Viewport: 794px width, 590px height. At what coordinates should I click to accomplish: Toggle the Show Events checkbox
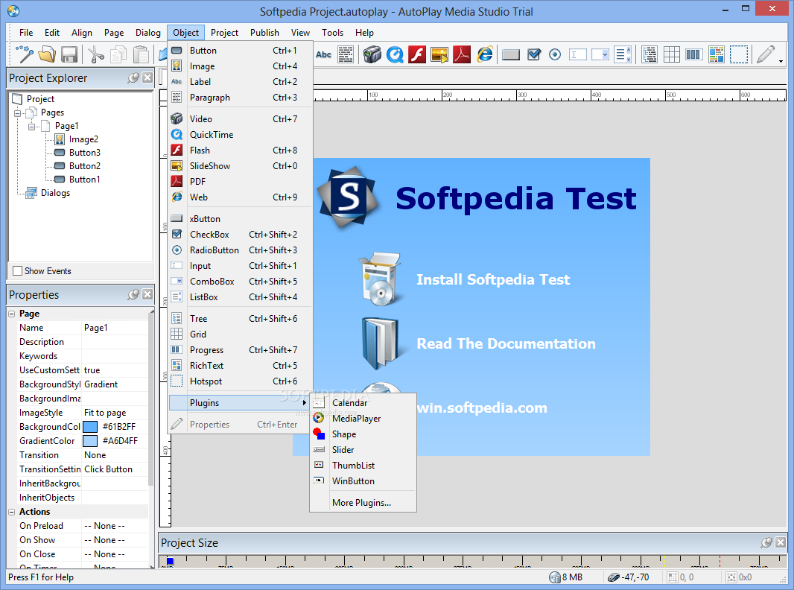point(17,271)
